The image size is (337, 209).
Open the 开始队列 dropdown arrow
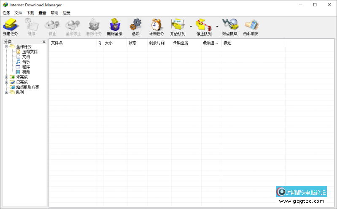(191, 27)
